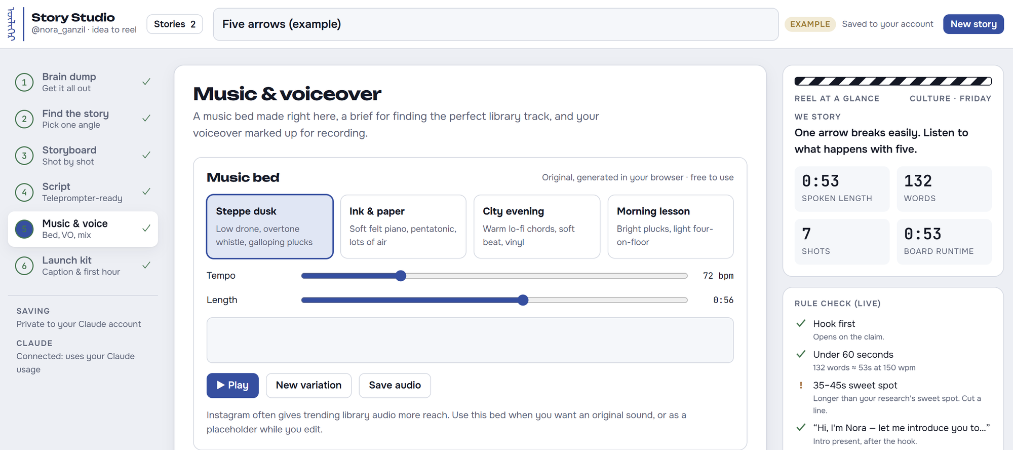Click the Length slider handle

(523, 300)
